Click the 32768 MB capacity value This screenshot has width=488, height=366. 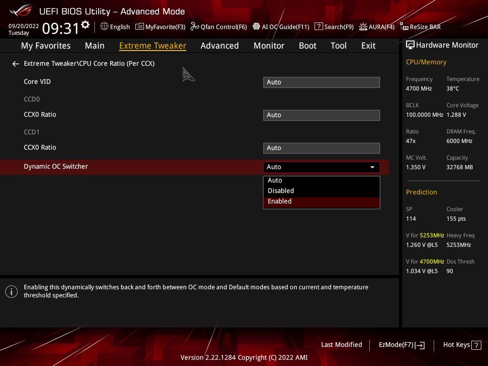[x=459, y=167]
